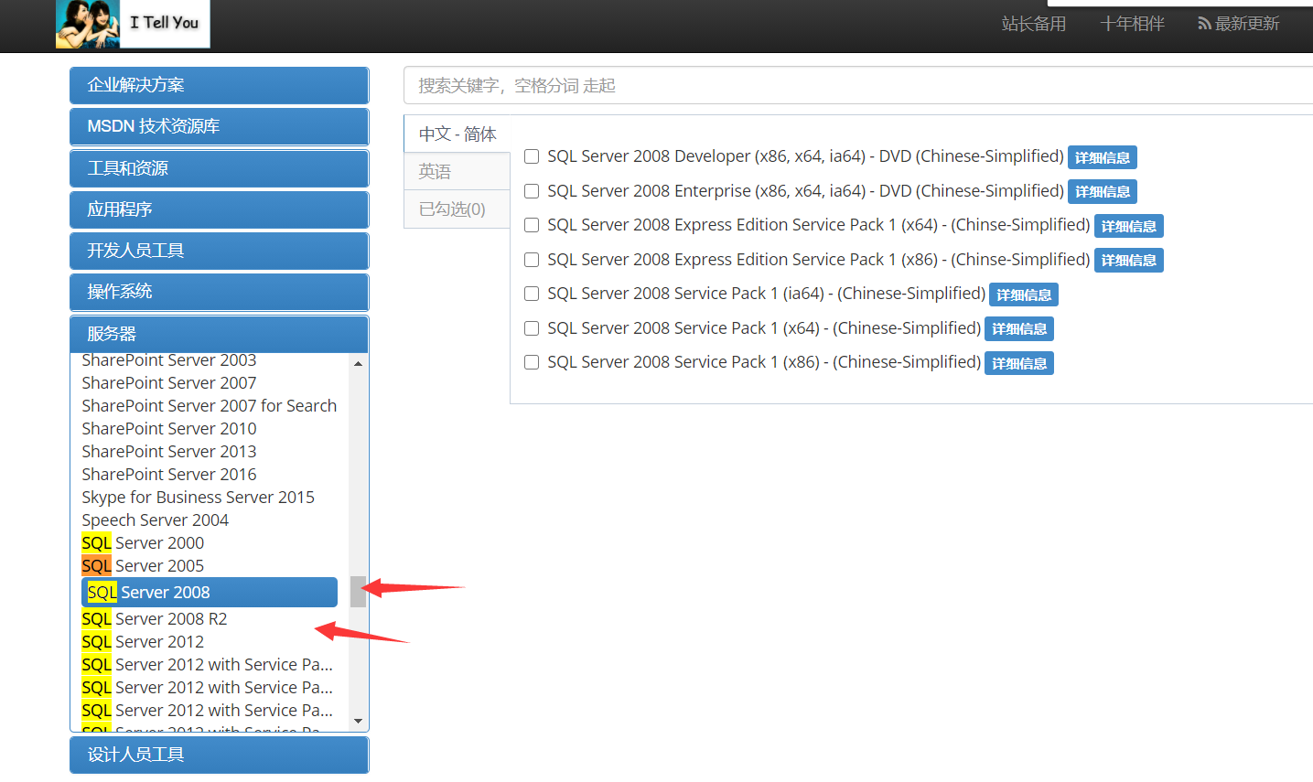This screenshot has height=782, width=1313.
Task: Click scroll down arrow in server list
Action: [x=358, y=721]
